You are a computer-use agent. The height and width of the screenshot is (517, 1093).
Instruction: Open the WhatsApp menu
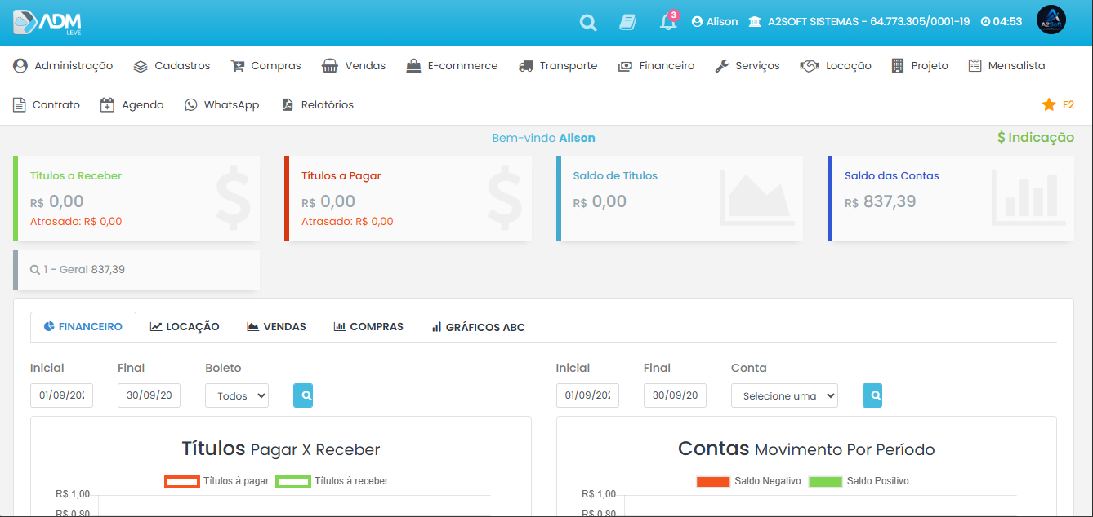tap(221, 105)
